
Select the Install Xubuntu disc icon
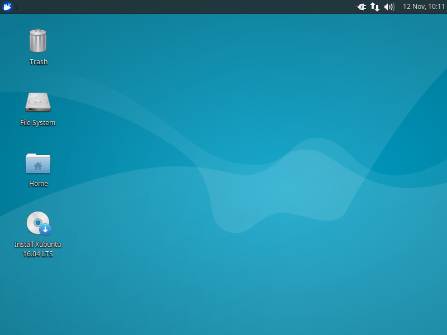pyautogui.click(x=37, y=223)
